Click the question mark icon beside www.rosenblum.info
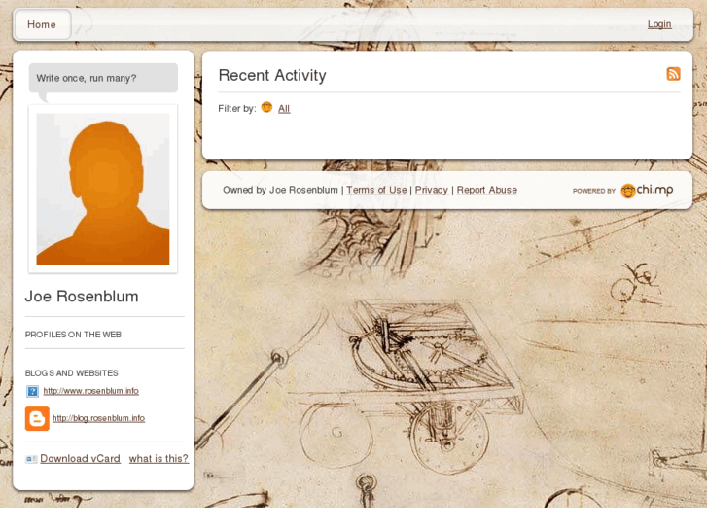The image size is (707, 530). click(x=32, y=391)
